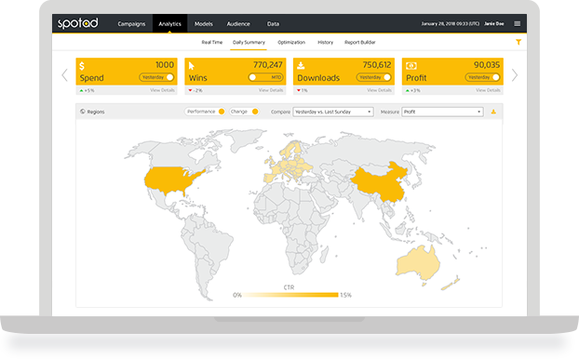579x359 pixels.
Task: Click the date and time in header
Action: pos(451,23)
